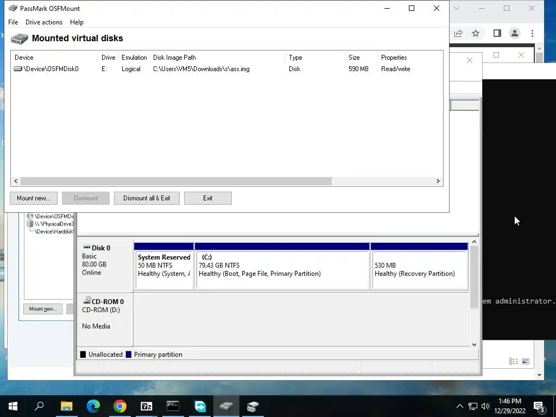The width and height of the screenshot is (556, 417).
Task: Click the Unallocated black legend swatch
Action: point(83,354)
